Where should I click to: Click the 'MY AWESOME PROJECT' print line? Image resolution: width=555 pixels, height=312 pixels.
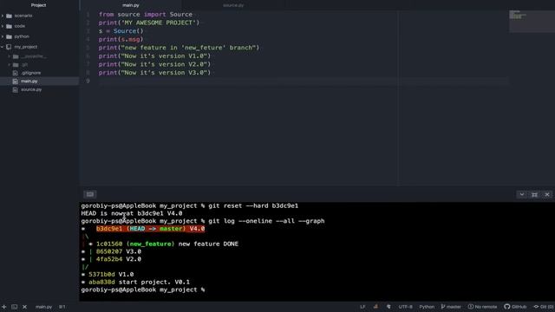click(149, 23)
